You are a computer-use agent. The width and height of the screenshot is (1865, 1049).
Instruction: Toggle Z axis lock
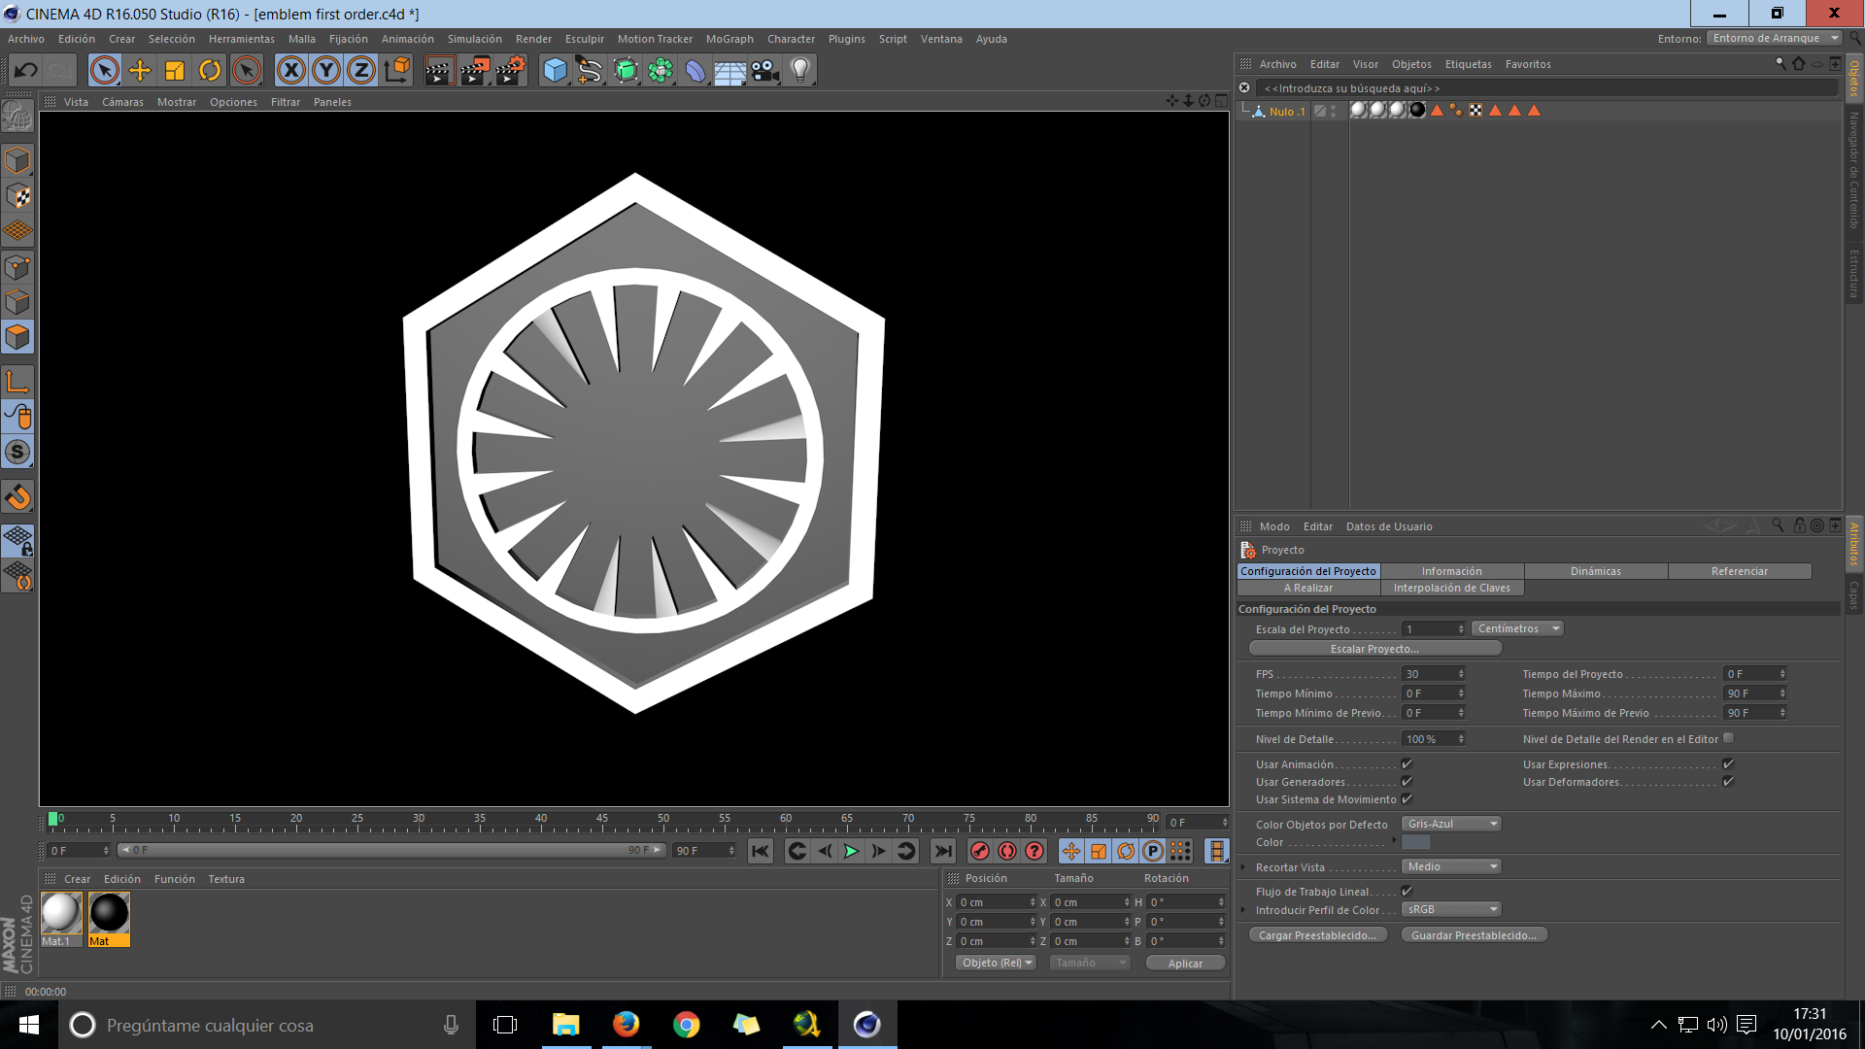(361, 70)
